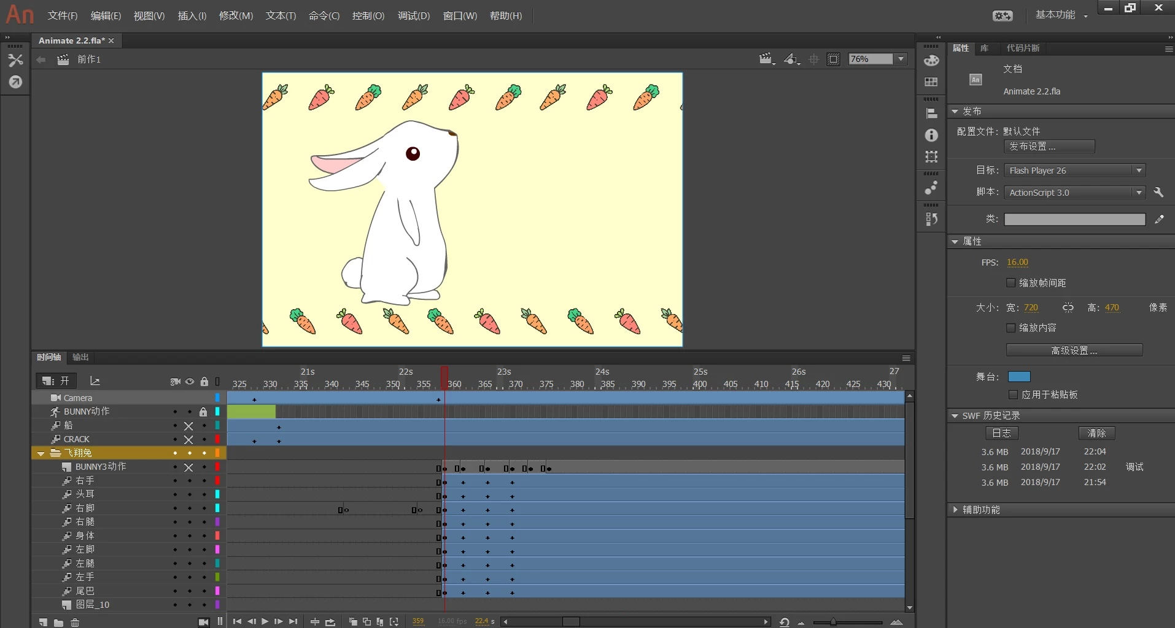Enable onion skin mode
The width and height of the screenshot is (1175, 628).
click(x=353, y=622)
